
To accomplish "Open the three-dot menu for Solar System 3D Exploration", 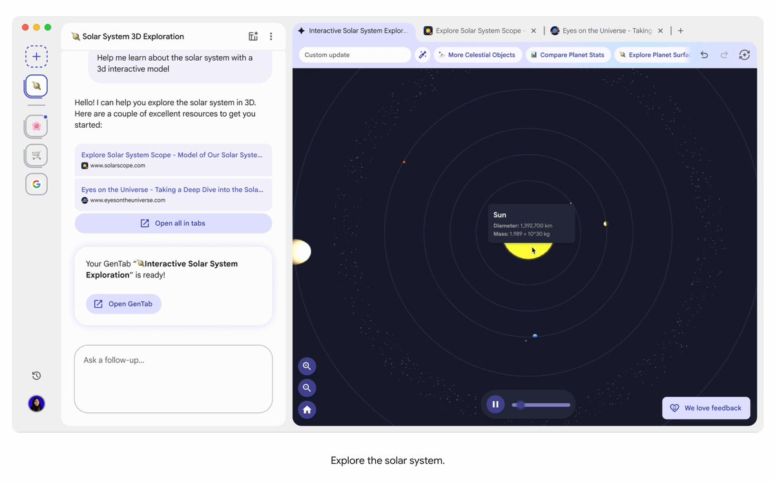I will 271,36.
